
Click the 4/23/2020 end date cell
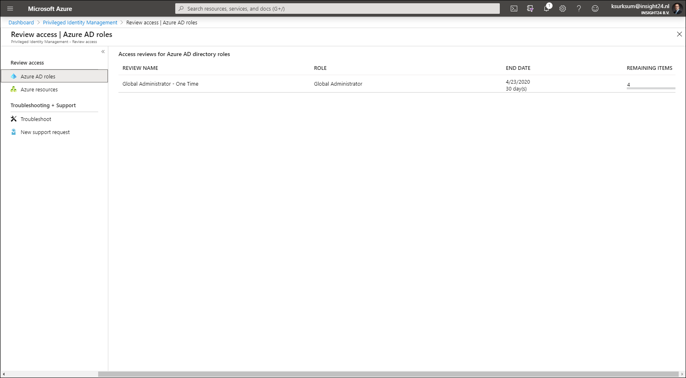pos(518,82)
